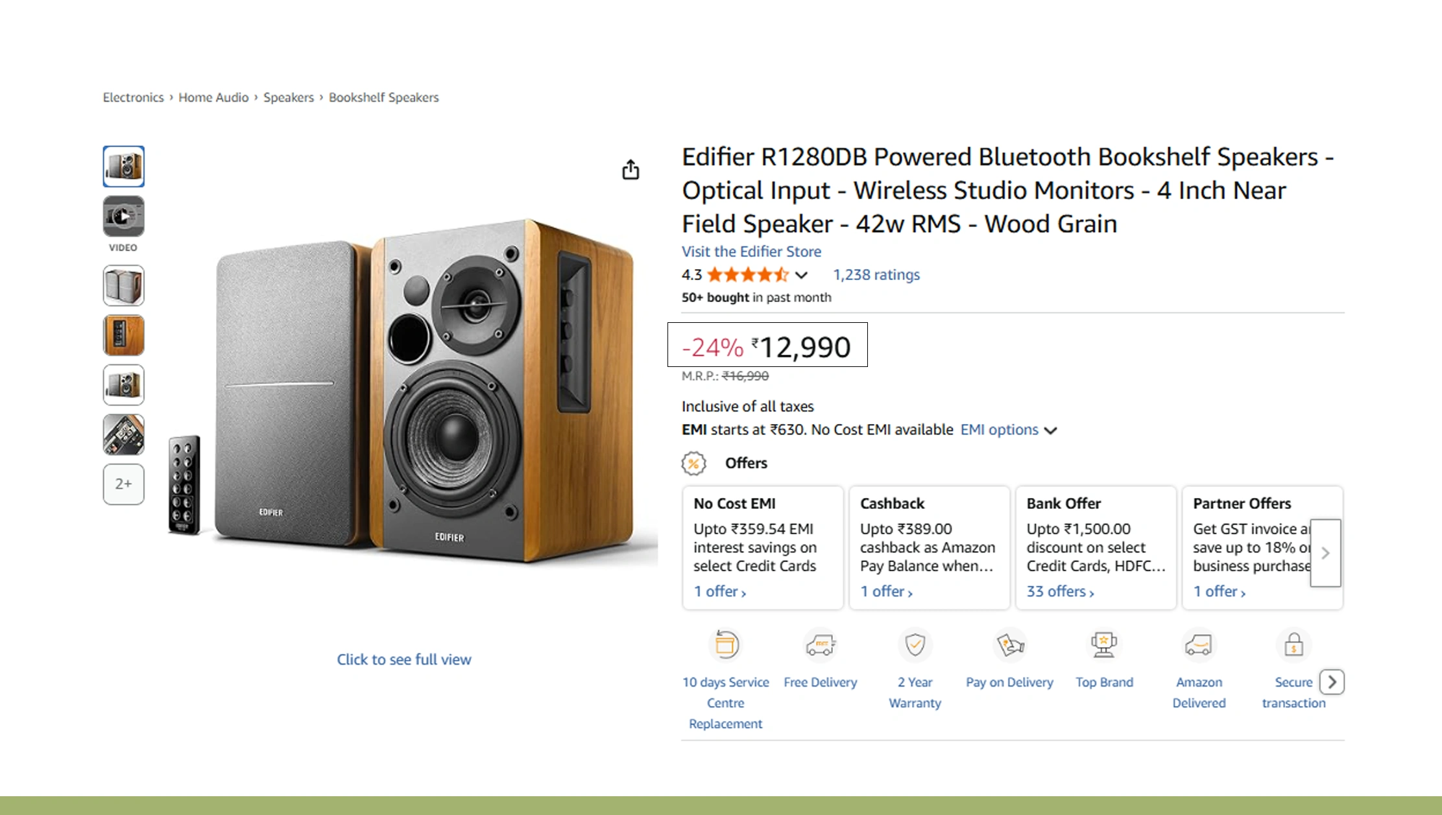Click the 2+ button for more images
Image resolution: width=1442 pixels, height=815 pixels.
123,484
